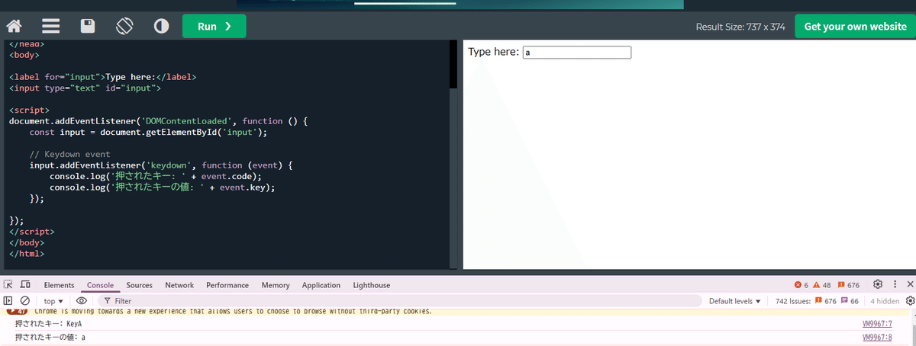Click the 6 errors counter
This screenshot has width=916, height=346.
(801, 285)
